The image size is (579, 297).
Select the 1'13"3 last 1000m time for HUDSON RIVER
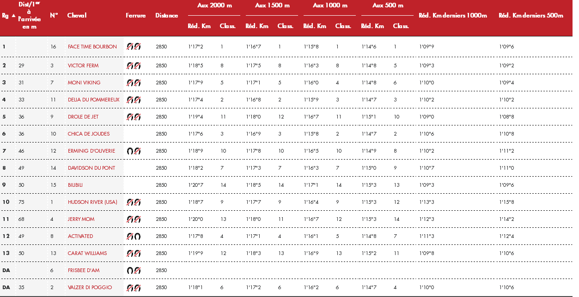point(427,202)
